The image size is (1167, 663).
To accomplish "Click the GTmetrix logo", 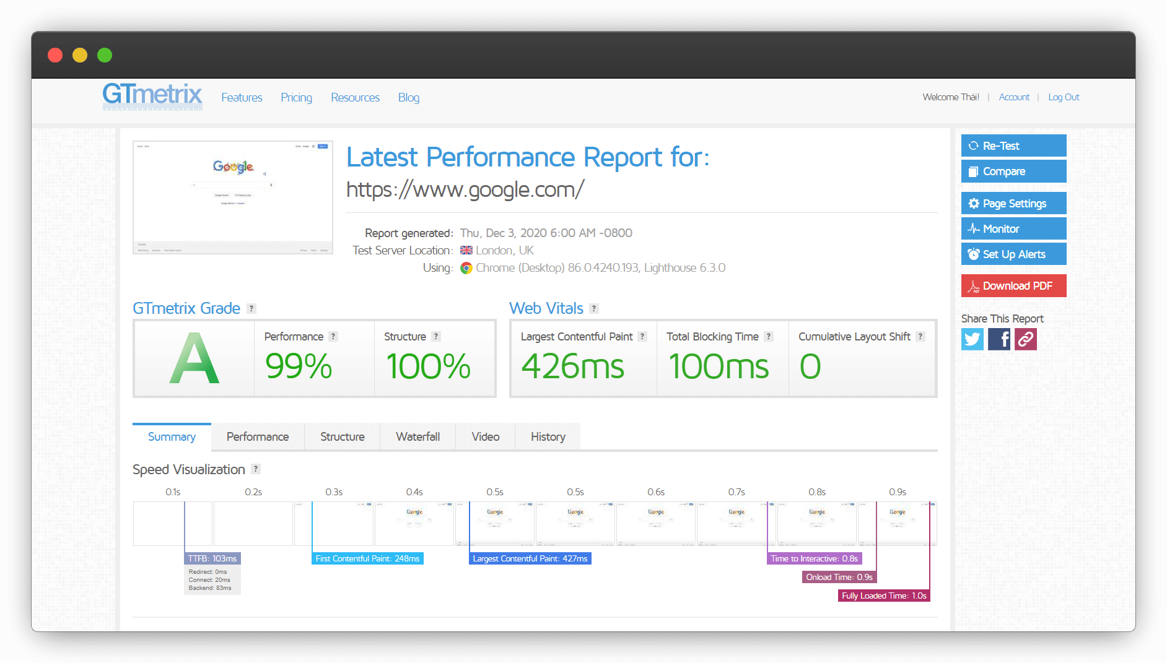I will click(x=152, y=96).
